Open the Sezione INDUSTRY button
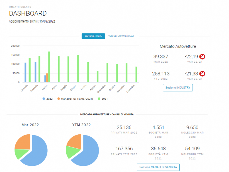 178,88
